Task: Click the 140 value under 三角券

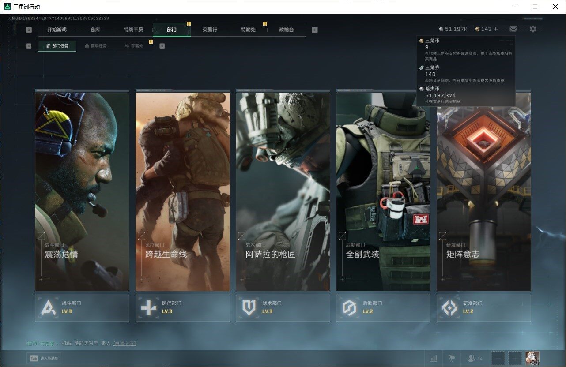Action: (x=430, y=75)
